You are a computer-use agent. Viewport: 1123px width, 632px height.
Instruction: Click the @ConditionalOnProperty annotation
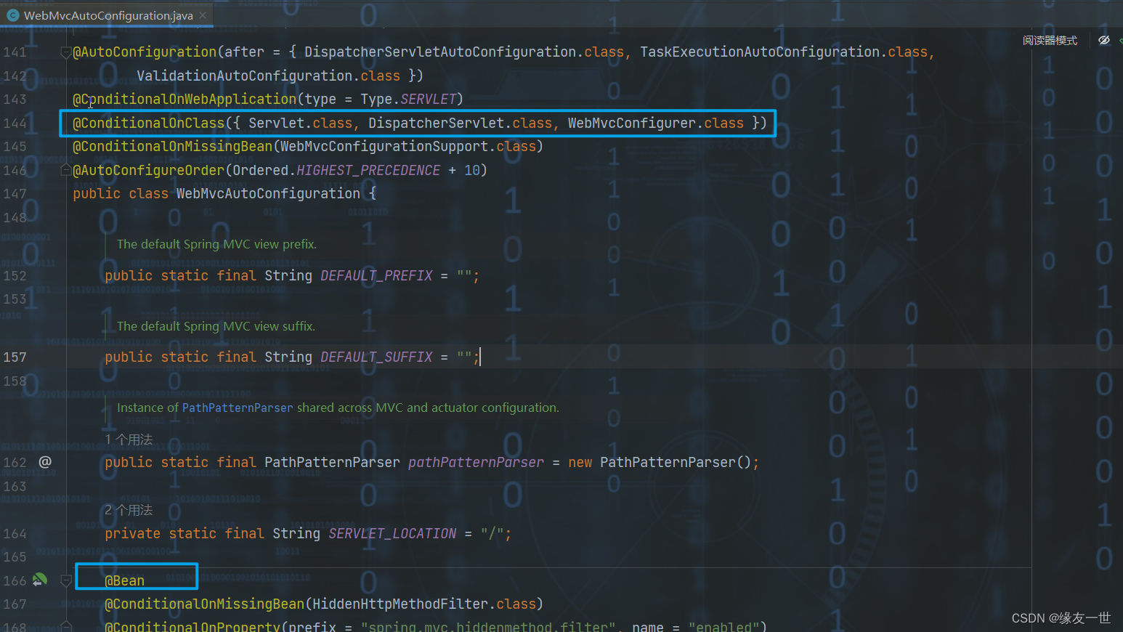click(x=192, y=626)
